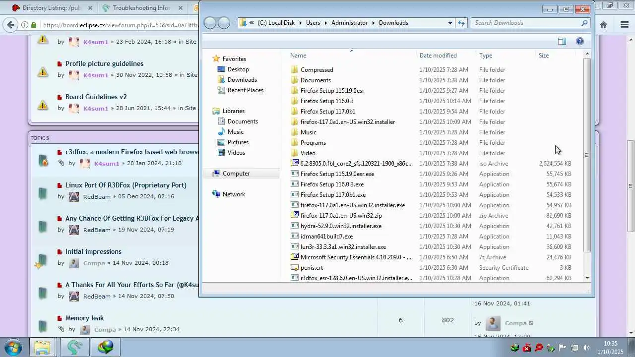Viewport: 635px width, 357px height.
Task: Select Network in navigation pane
Action: click(234, 194)
